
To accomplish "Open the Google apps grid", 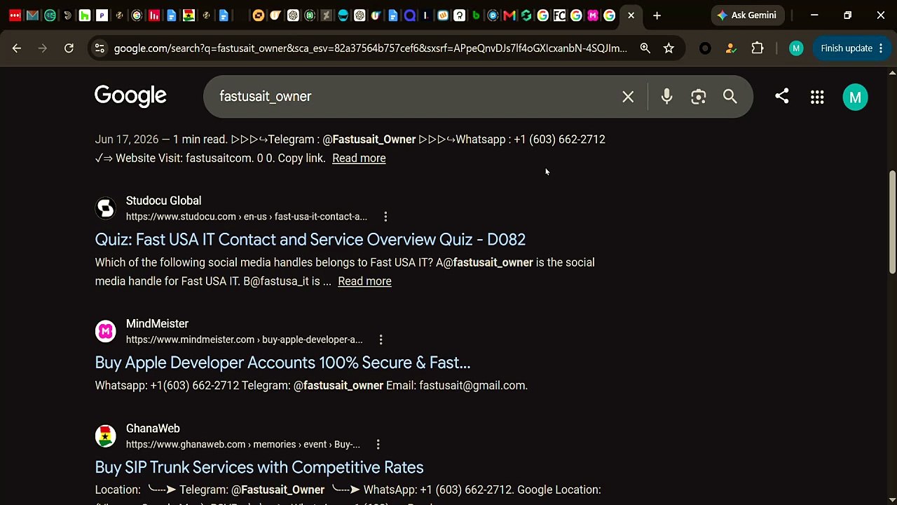I will [817, 97].
